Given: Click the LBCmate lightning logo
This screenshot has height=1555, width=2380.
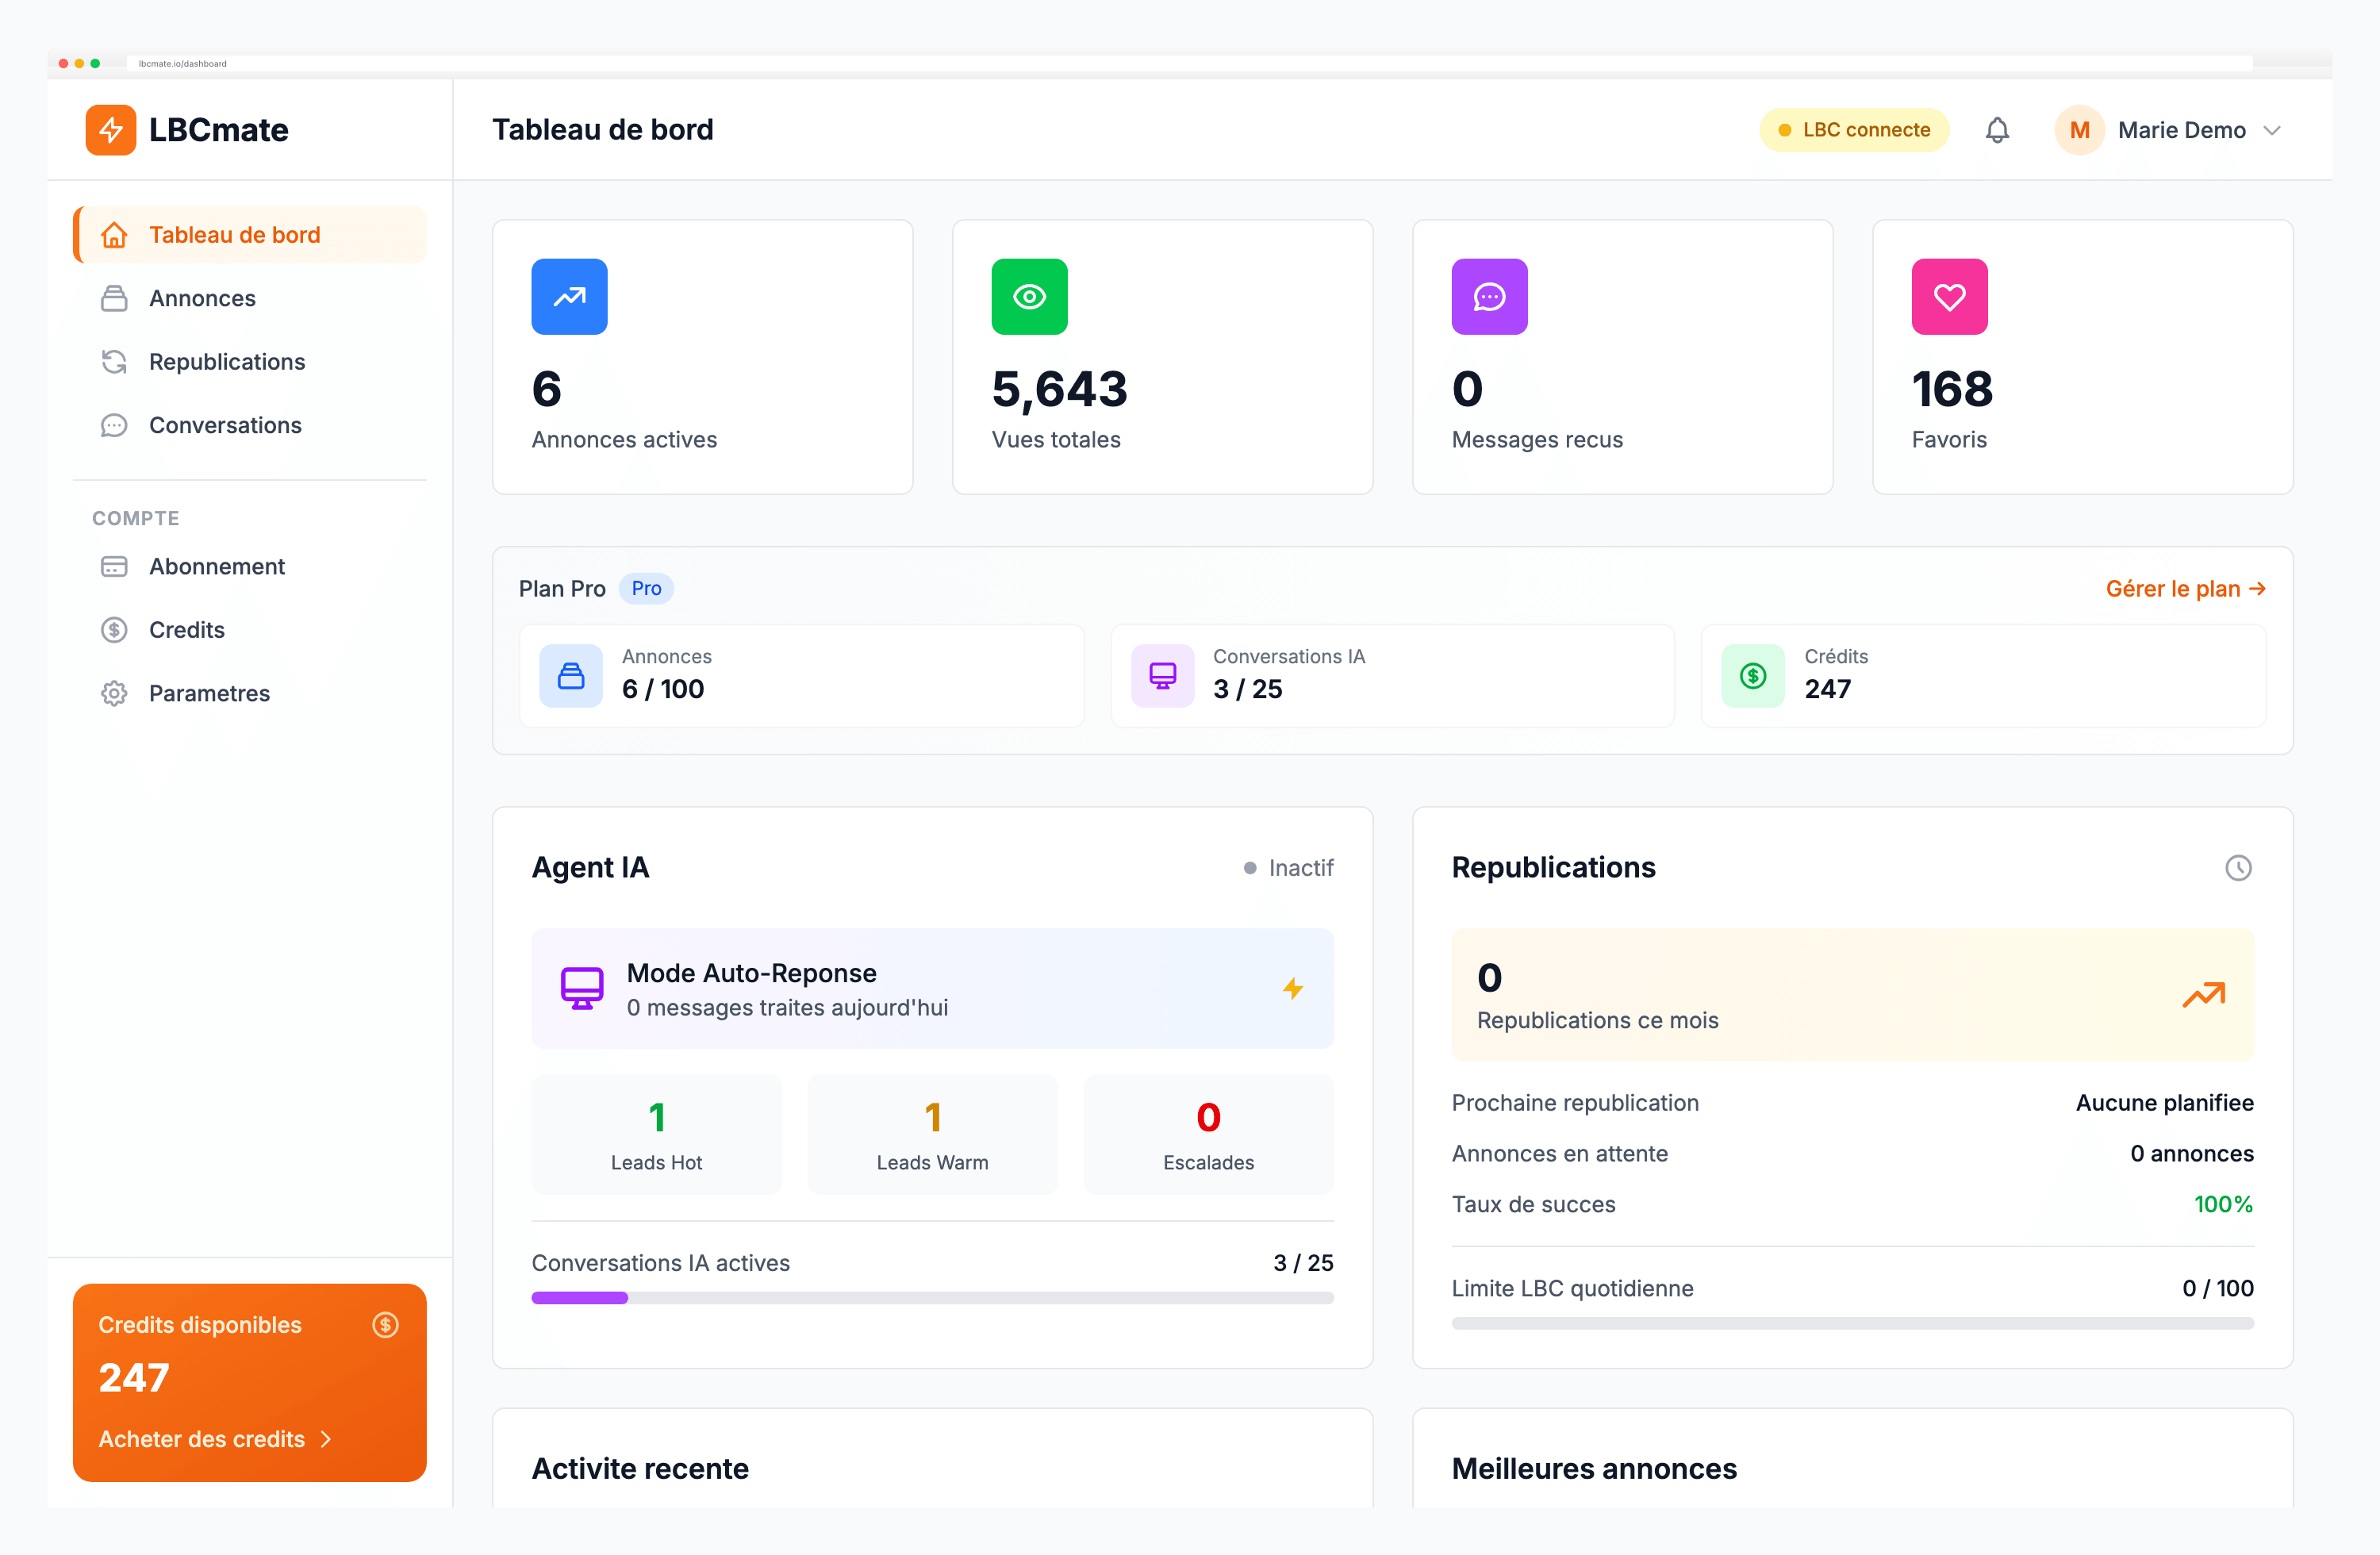Looking at the screenshot, I should tap(111, 129).
